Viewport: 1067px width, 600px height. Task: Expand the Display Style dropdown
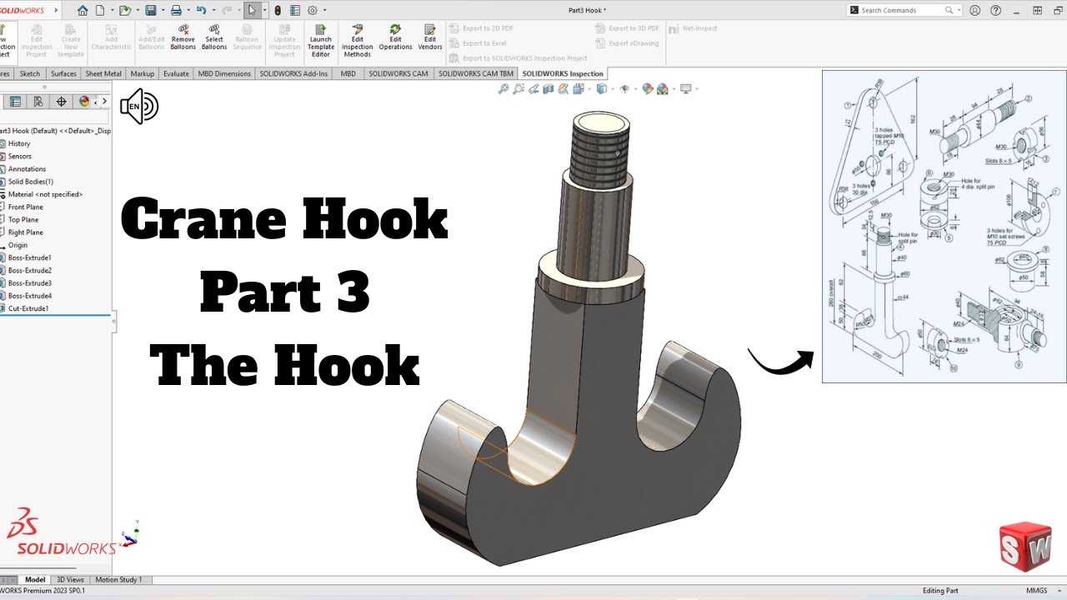coord(612,89)
